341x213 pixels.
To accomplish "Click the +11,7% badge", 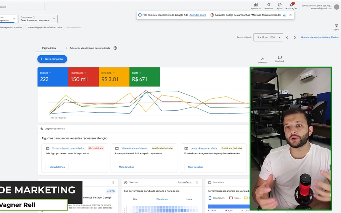I will click(111, 191).
